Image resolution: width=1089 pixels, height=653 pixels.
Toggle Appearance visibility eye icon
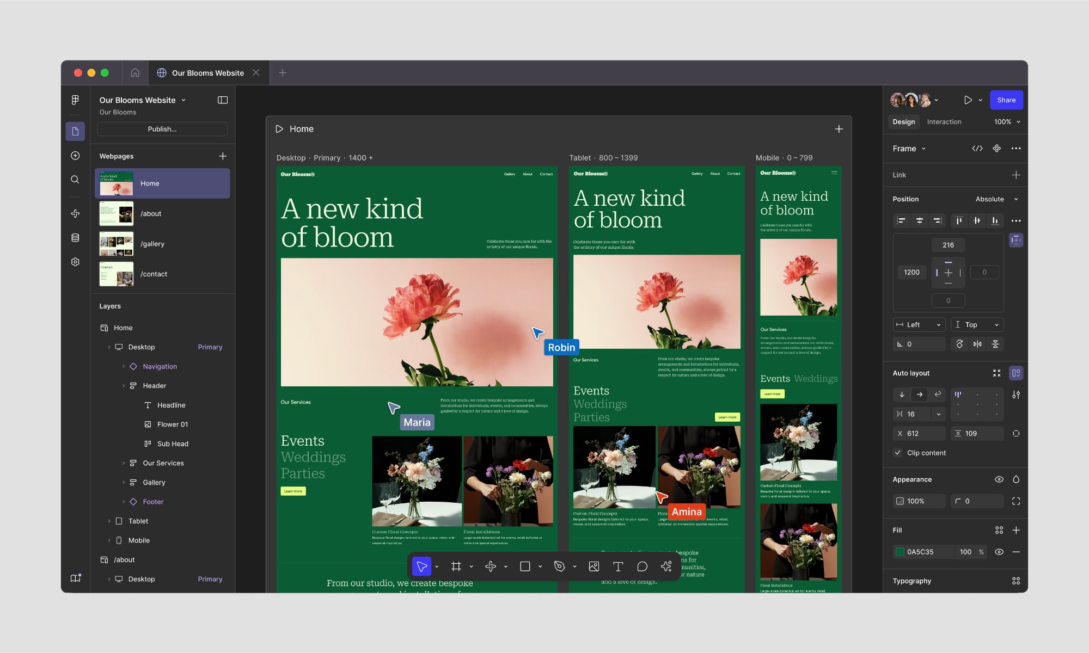click(x=999, y=479)
